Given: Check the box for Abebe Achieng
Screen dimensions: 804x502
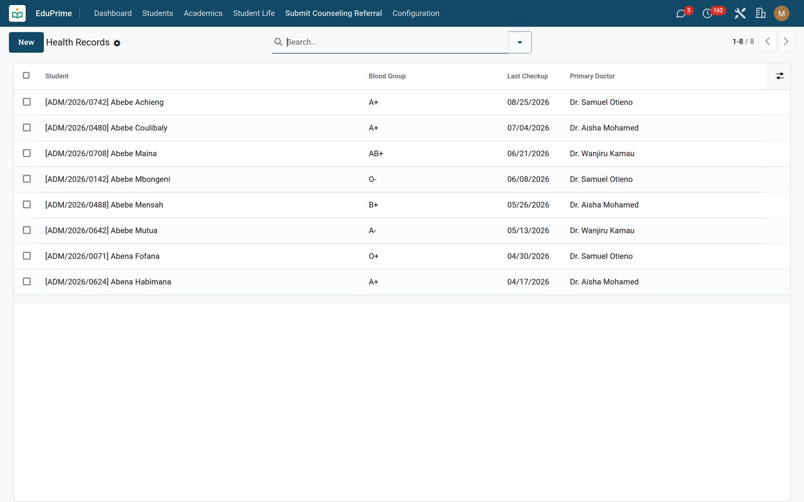Looking at the screenshot, I should (27, 102).
